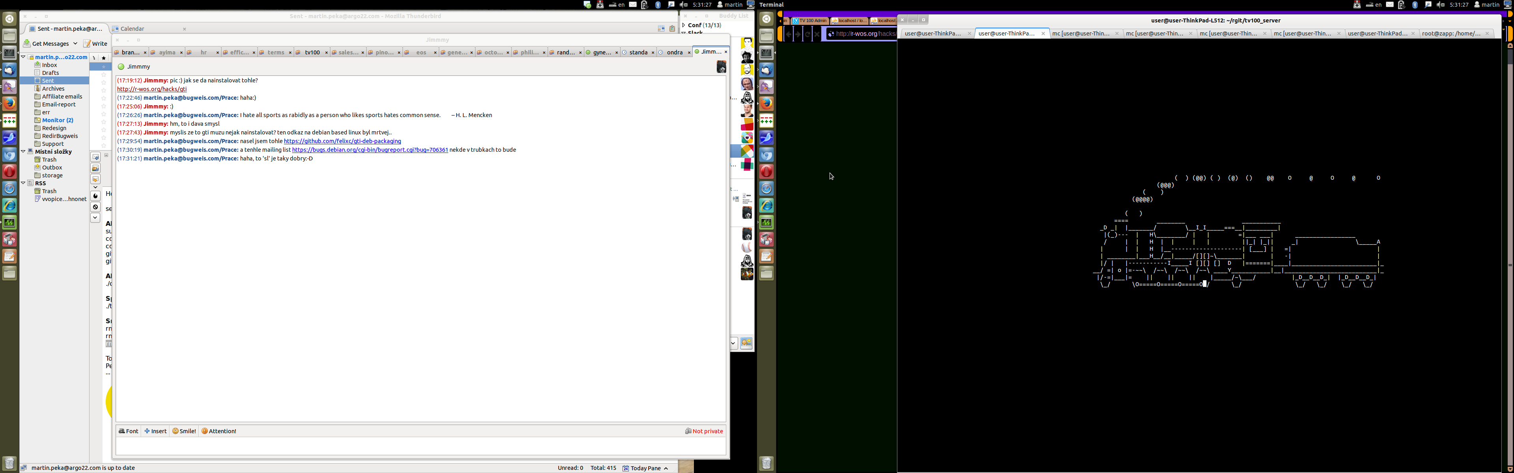Open the r-wos.org/hacks/gti link
Viewport: 1514px width, 473px height.
[152, 89]
